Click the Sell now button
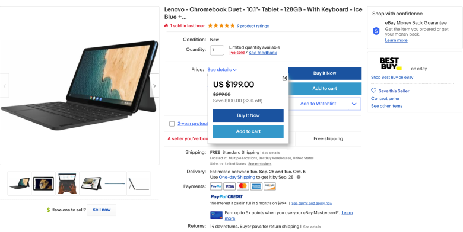 [102, 210]
